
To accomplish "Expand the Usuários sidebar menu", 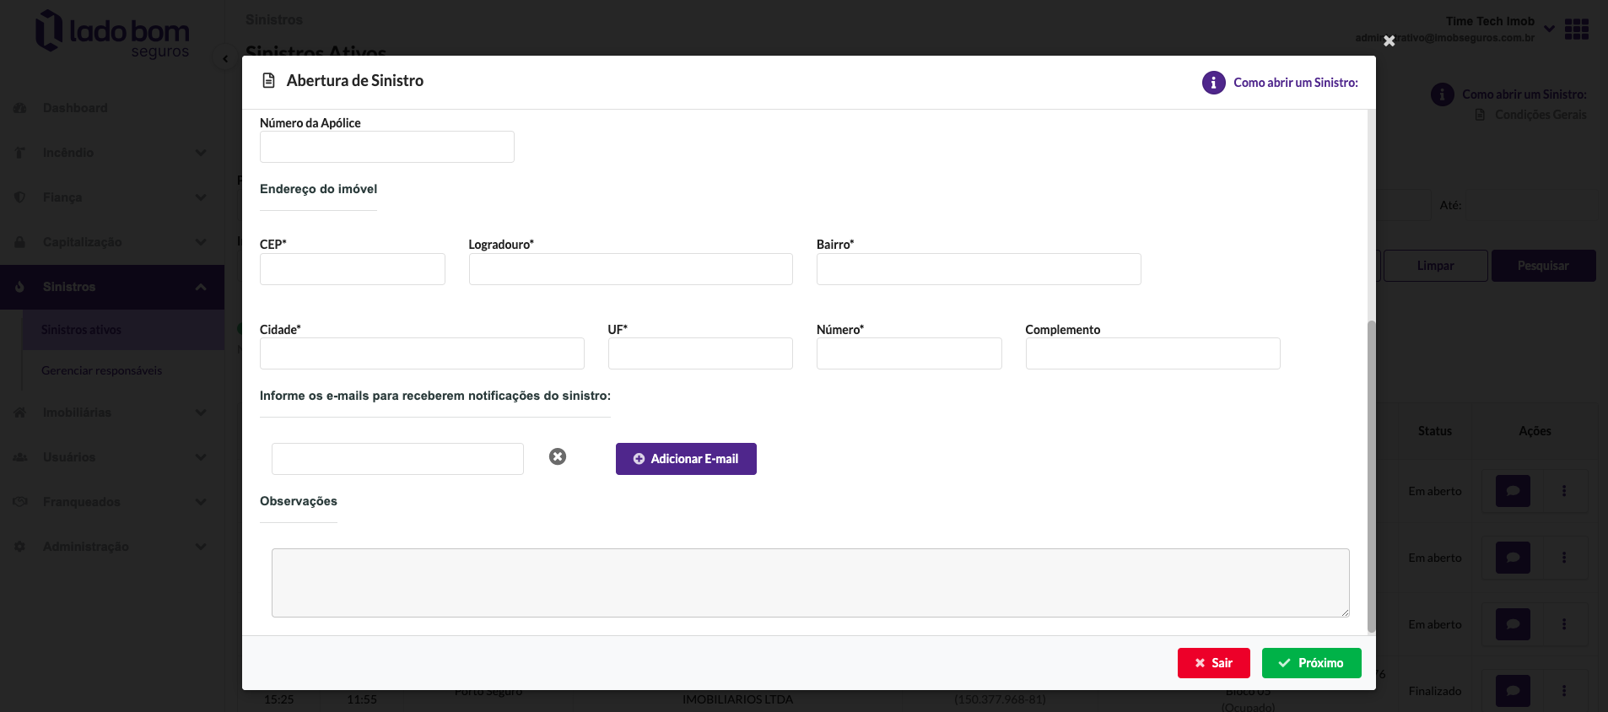I will point(112,457).
